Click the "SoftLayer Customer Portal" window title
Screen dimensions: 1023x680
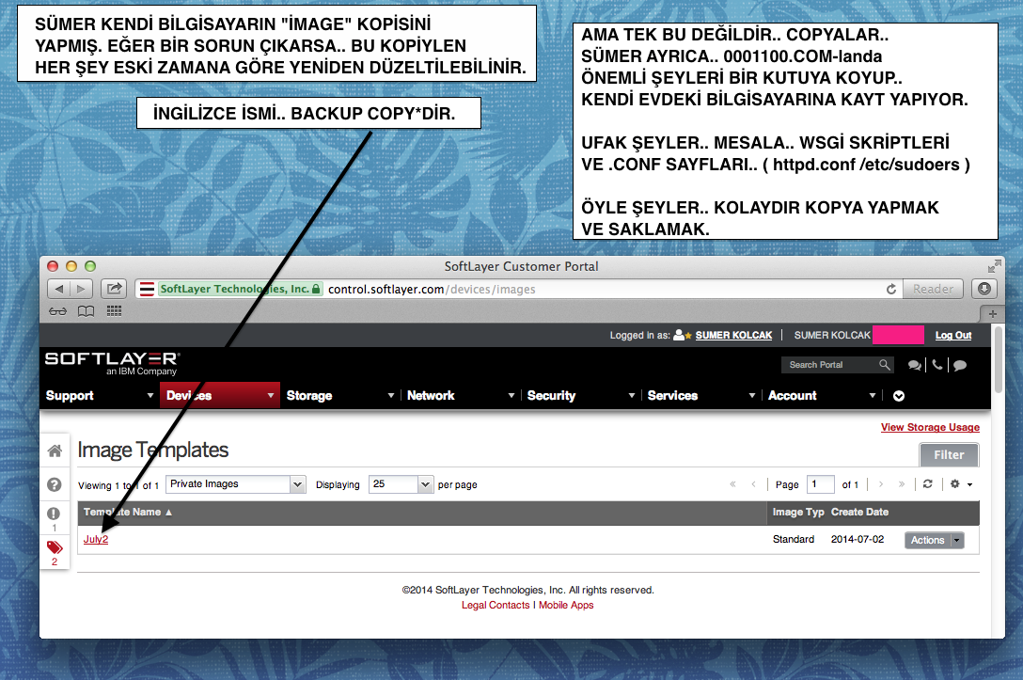(521, 266)
